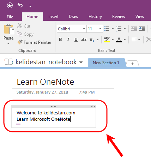Viewport: 151px width, 167px height.
Task: Switch to the Review ribbon tab
Action: click(x=119, y=17)
